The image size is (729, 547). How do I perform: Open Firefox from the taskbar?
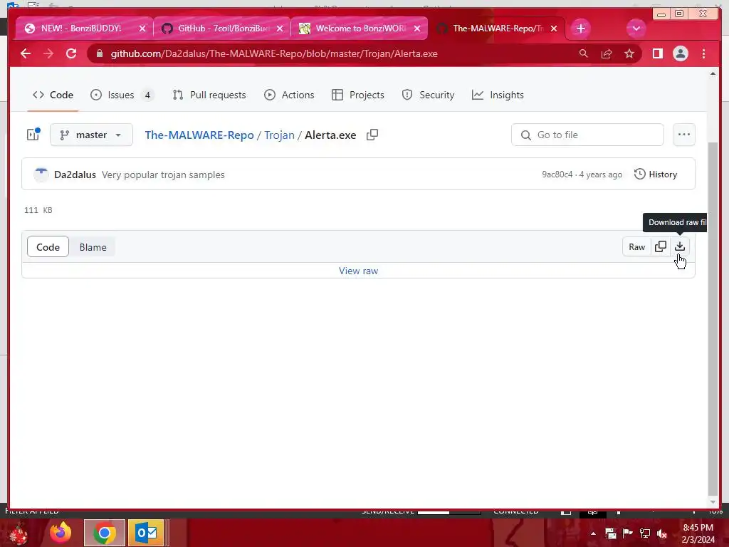(61, 533)
